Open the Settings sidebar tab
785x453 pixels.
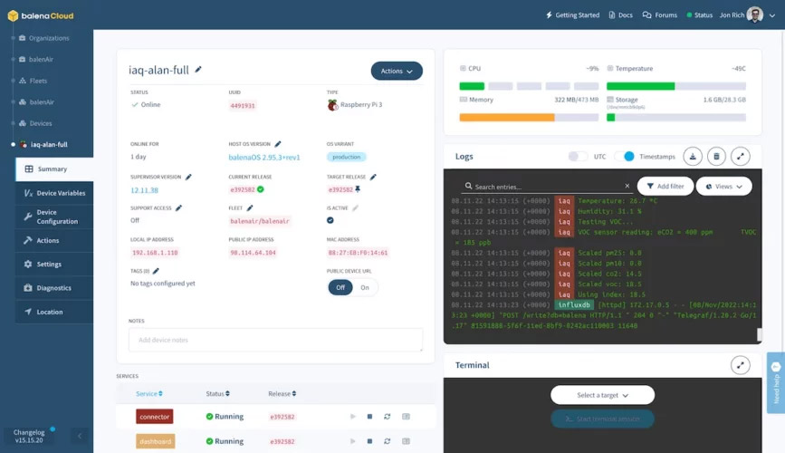point(54,264)
